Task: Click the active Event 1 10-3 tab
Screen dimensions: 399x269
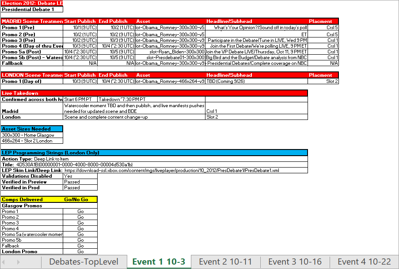Action: [159, 262]
